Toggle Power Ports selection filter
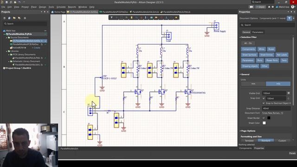 coord(272,60)
